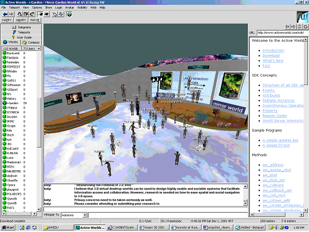Click the grey forward arrow in toolbar
309x232 pixels.
(11, 14)
